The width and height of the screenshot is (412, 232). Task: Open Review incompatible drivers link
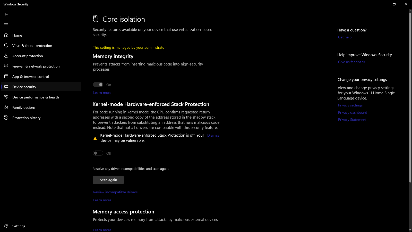click(115, 192)
